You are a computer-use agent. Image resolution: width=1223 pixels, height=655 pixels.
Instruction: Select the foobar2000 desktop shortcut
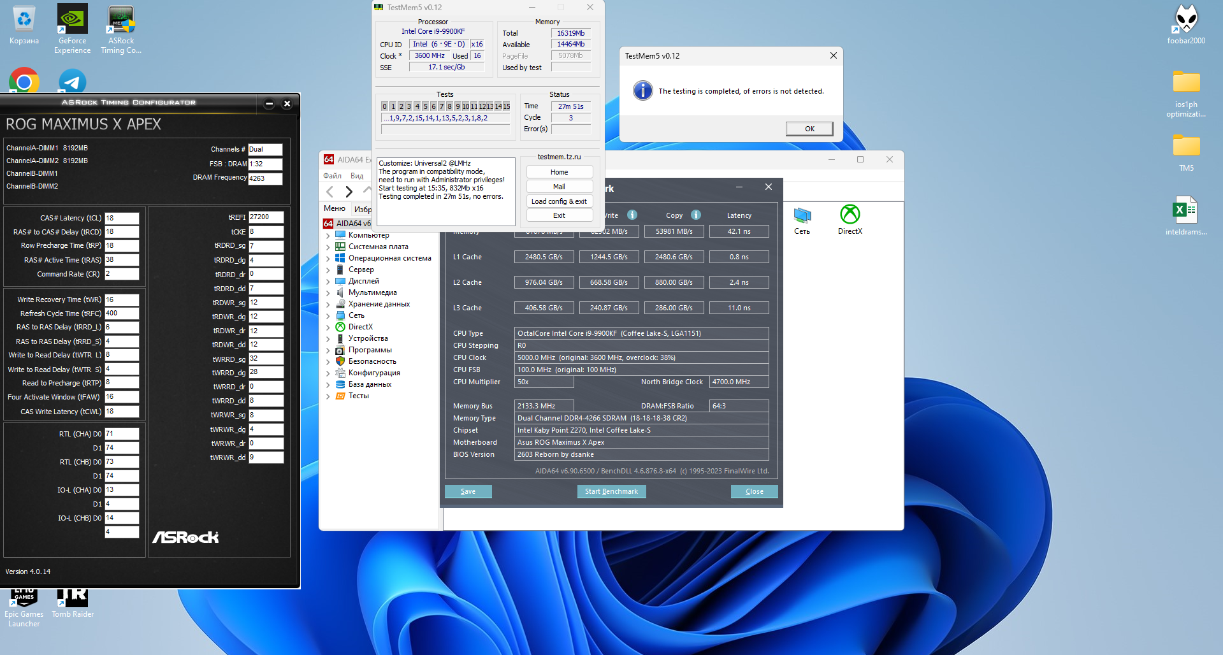pos(1186,25)
